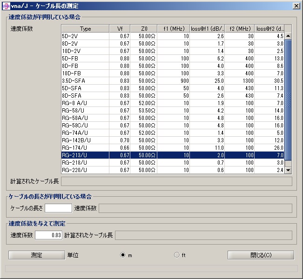Click the 53.50Ω impedance cell of RG-58/U
The image size is (303, 279).
tap(144, 111)
